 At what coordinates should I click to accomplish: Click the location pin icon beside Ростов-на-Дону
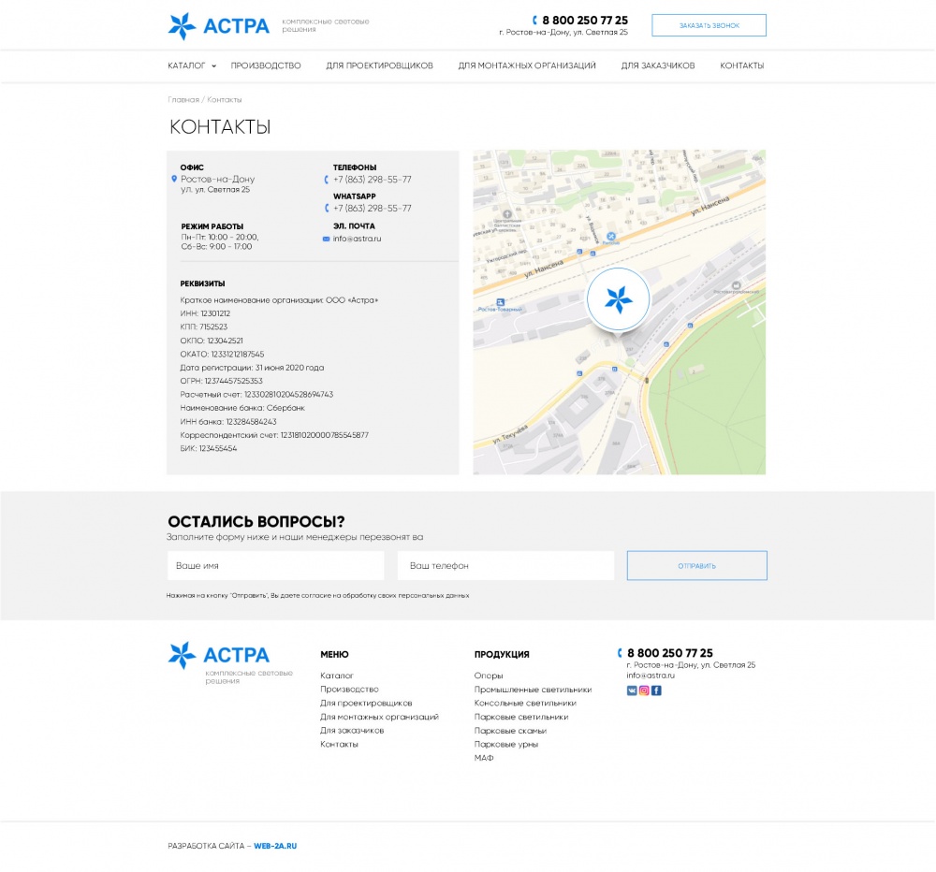coord(174,179)
